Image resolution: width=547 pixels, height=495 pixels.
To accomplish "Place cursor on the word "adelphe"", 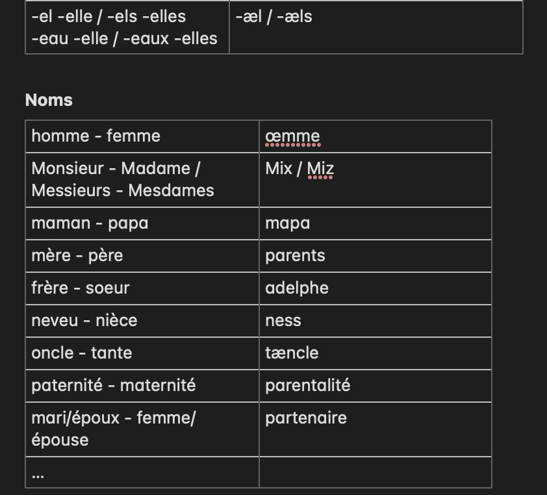I will click(x=297, y=288).
